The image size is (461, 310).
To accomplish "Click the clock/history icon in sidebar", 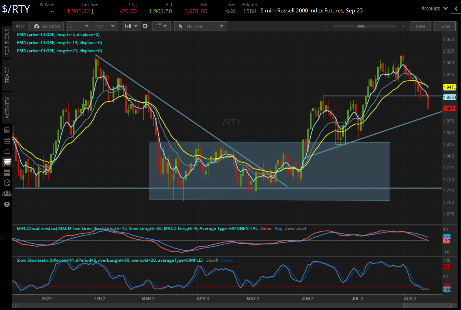I will coord(7,183).
